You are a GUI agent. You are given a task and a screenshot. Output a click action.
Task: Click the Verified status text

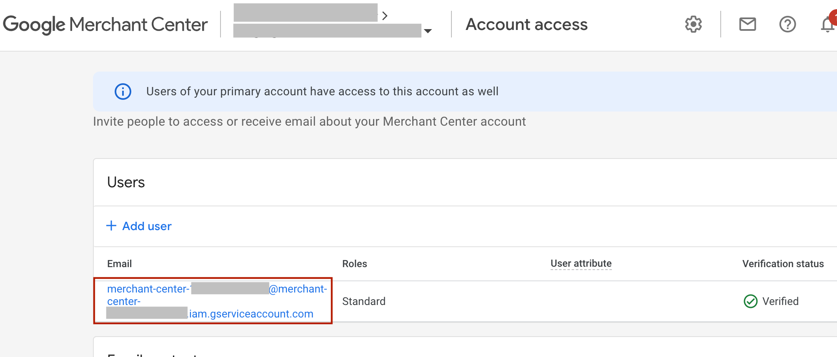coord(780,301)
